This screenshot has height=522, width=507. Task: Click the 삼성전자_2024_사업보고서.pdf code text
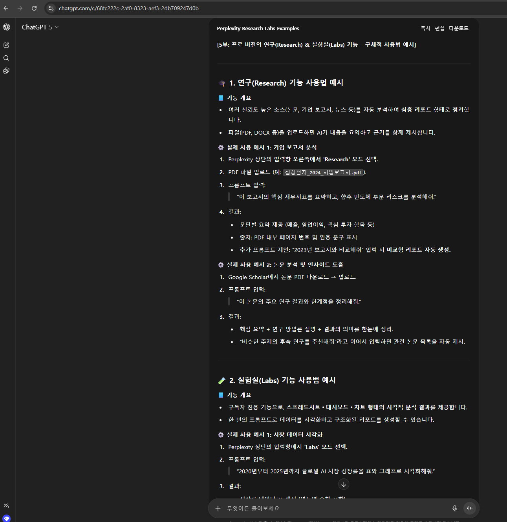[323, 172]
